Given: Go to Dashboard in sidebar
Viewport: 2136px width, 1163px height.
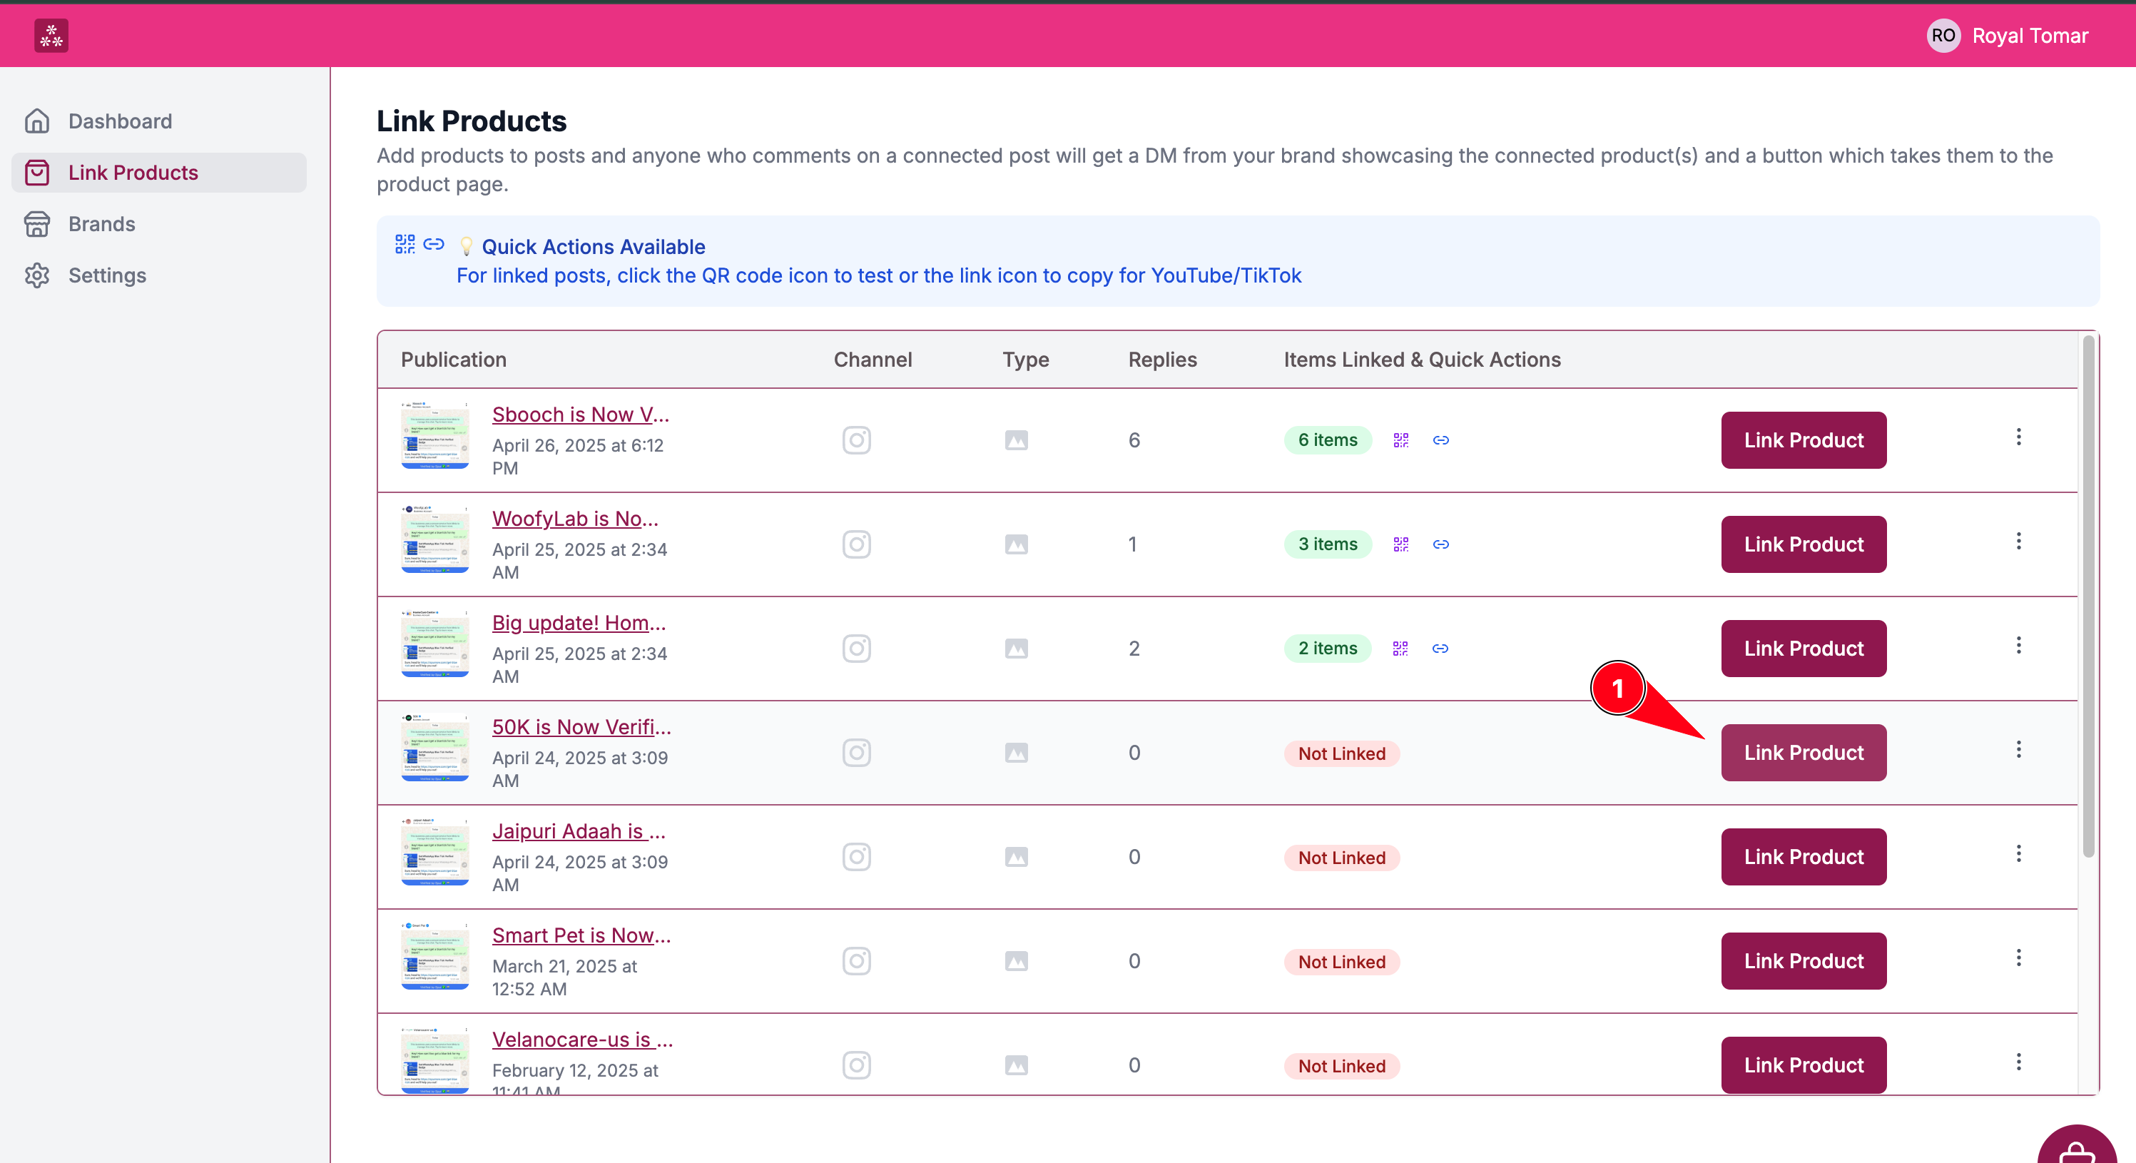Looking at the screenshot, I should coord(119,121).
